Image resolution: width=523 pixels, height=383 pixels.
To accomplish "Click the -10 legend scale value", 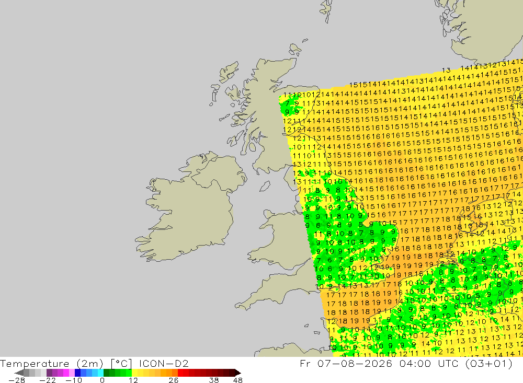I will (73, 380).
